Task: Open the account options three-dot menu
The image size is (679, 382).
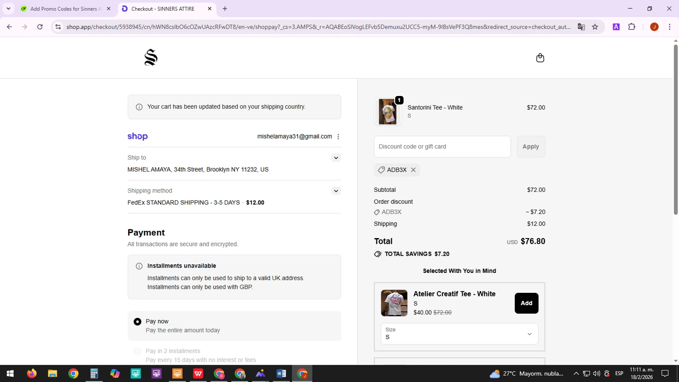Action: coord(338,137)
